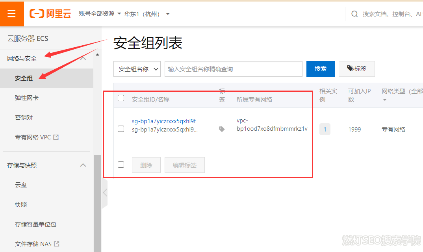
Task: Open the 网络类型 column filter arrow
Action: click(x=385, y=100)
